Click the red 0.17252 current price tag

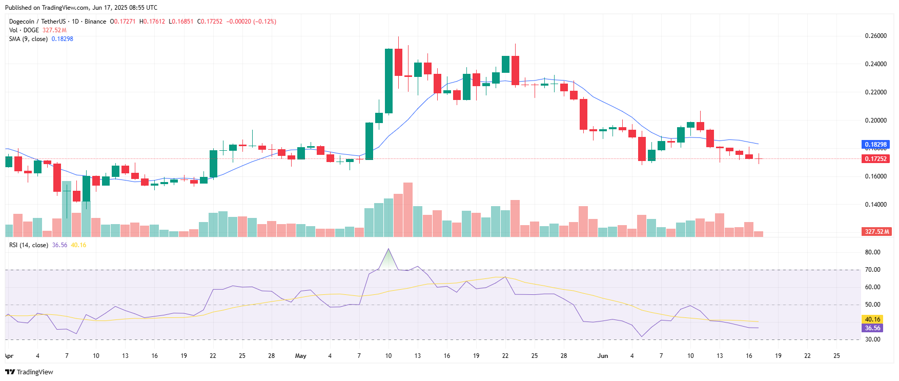coord(875,159)
